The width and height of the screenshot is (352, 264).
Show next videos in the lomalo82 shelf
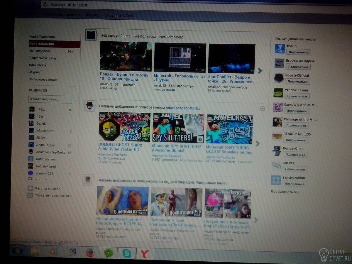click(260, 71)
